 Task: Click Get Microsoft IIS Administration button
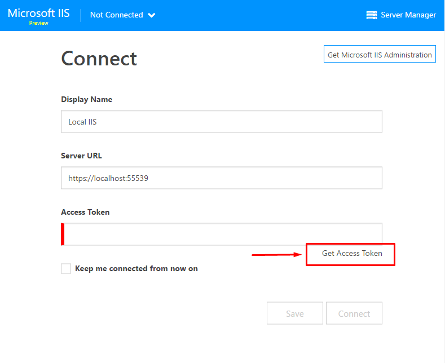(380, 54)
